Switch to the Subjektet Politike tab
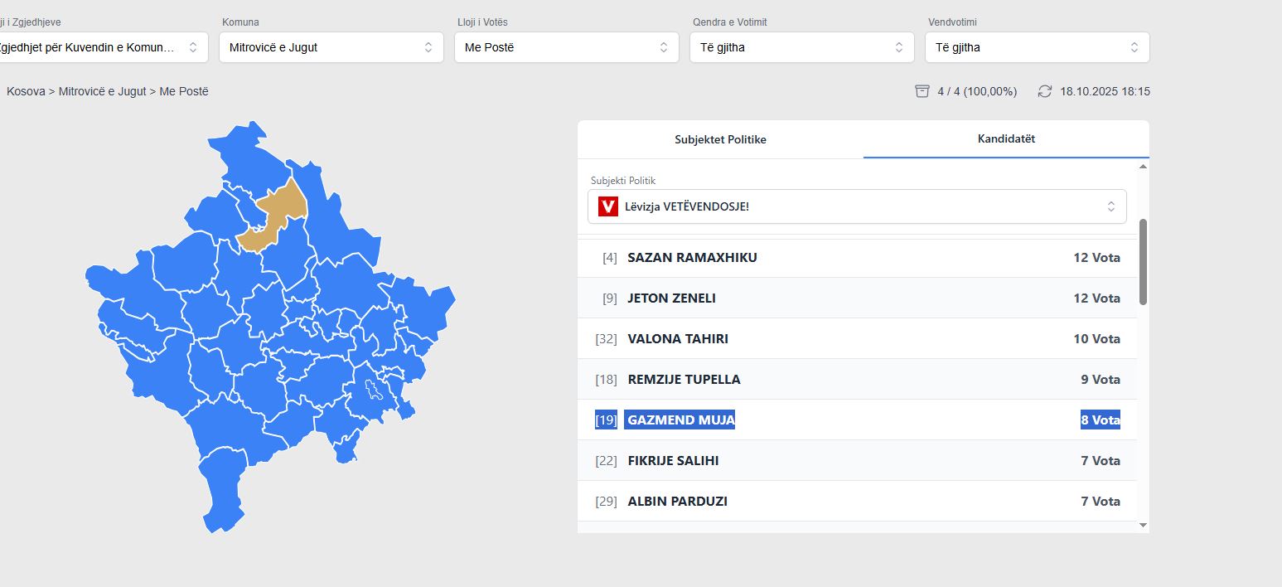The width and height of the screenshot is (1282, 587). click(720, 139)
